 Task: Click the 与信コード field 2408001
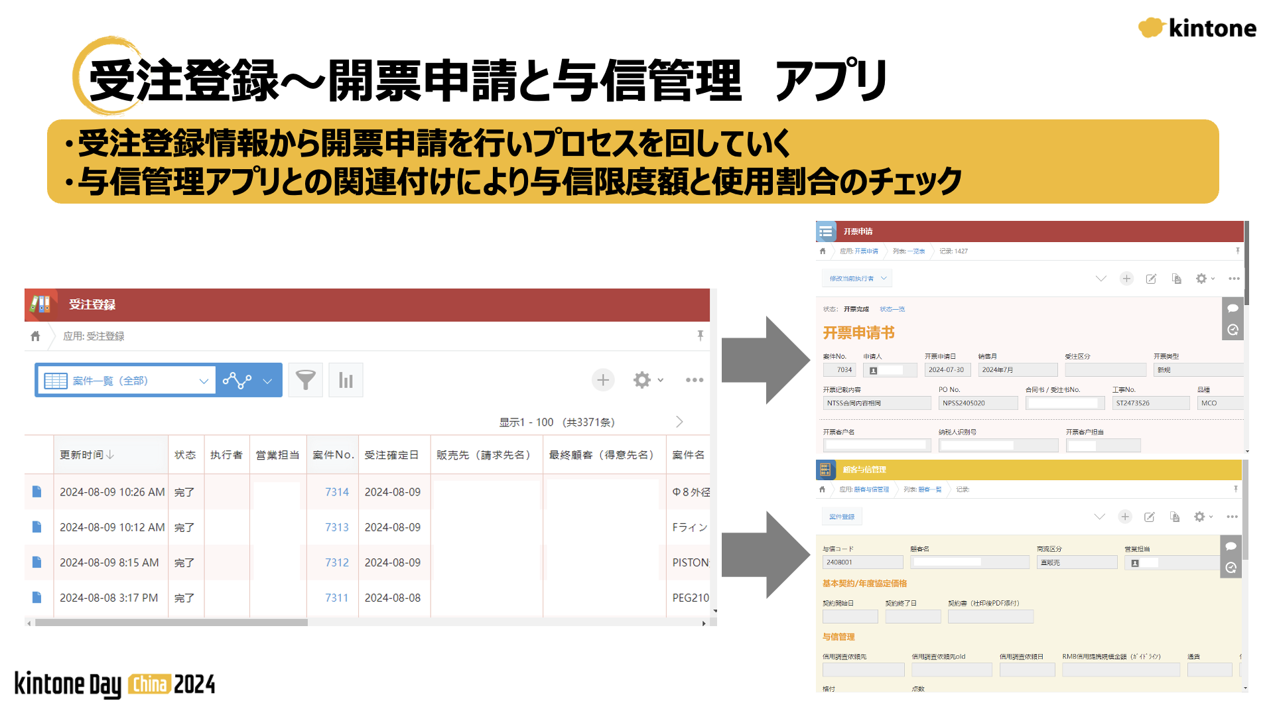click(x=862, y=562)
